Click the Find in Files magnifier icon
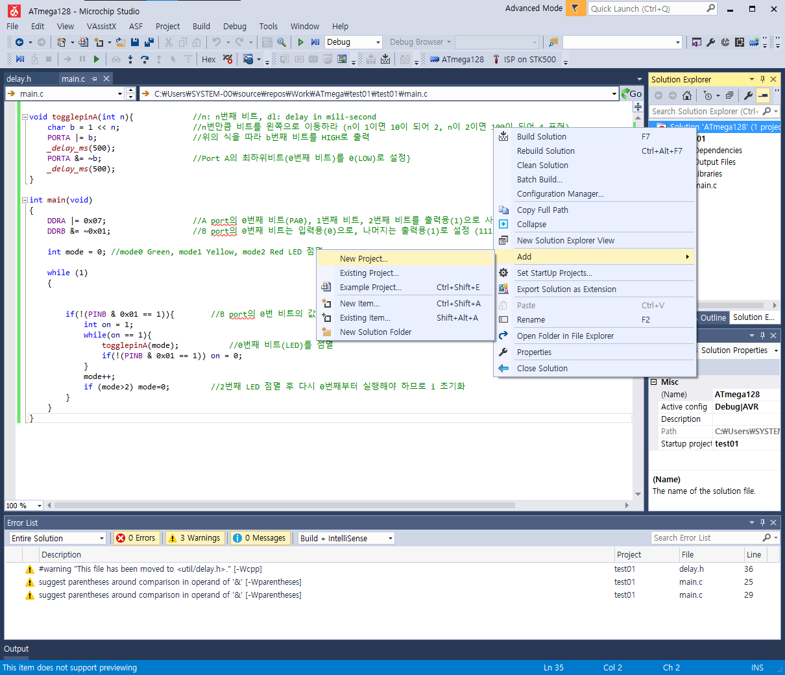Image resolution: width=785 pixels, height=675 pixels. pyautogui.click(x=282, y=42)
